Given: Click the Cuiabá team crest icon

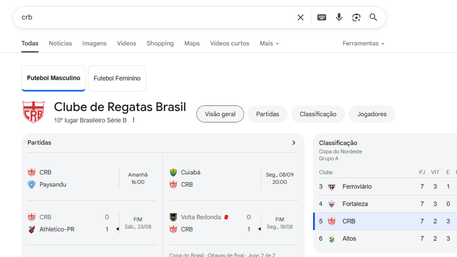Looking at the screenshot, I should coord(173,172).
